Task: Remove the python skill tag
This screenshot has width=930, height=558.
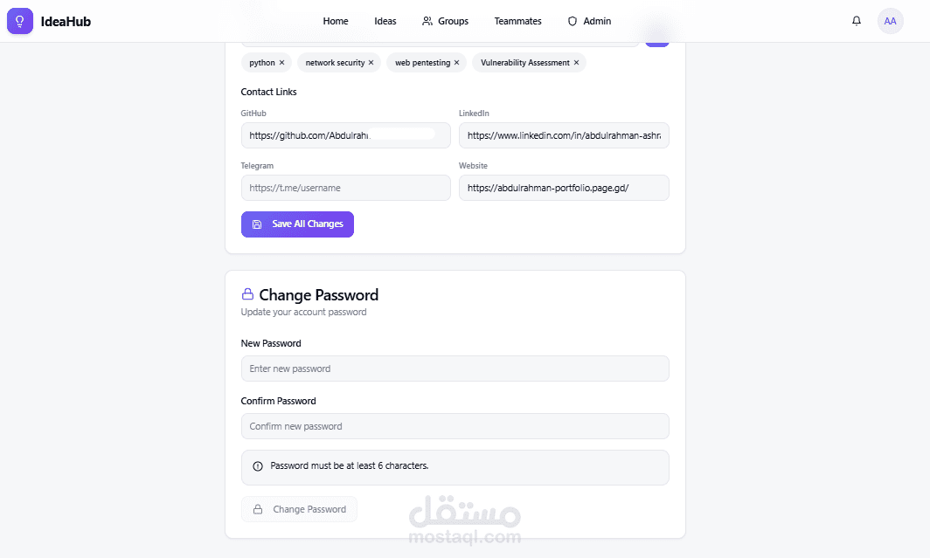Action: [x=281, y=63]
